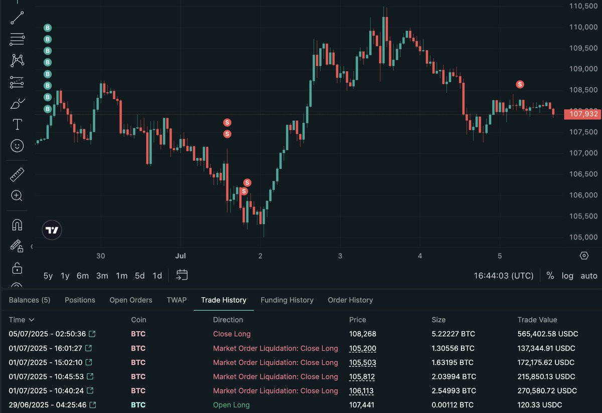Open the Go to date icon
Viewport: 602px width, 413px height.
pyautogui.click(x=182, y=275)
